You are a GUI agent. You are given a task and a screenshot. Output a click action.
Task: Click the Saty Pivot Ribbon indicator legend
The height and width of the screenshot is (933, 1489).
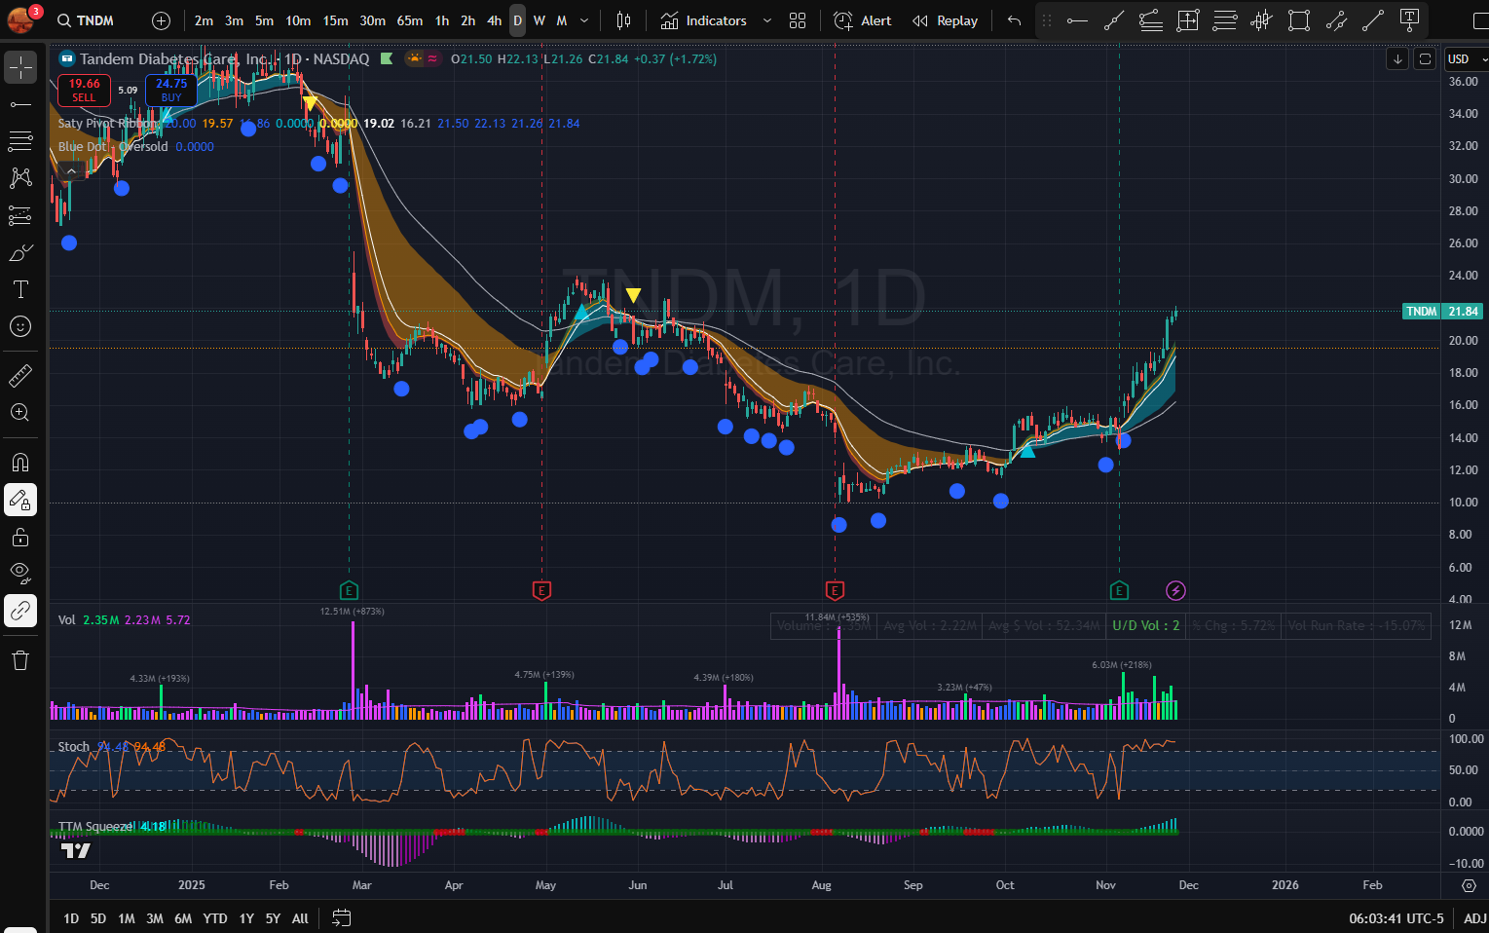[107, 124]
